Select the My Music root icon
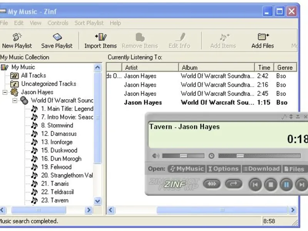This screenshot has height=231, width=308. tap(5, 67)
